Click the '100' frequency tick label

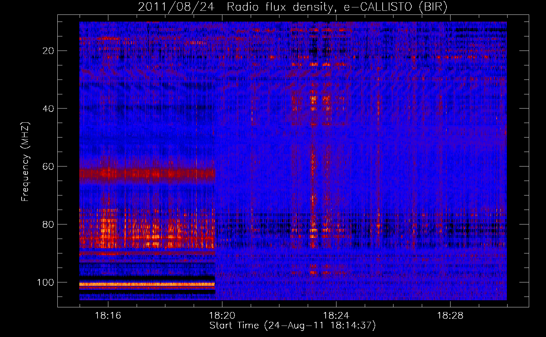point(46,282)
